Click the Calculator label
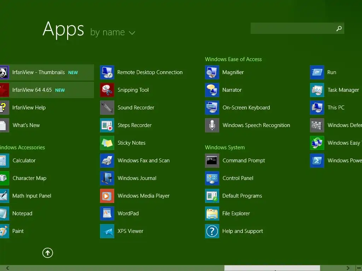The image size is (362, 271). (24, 161)
